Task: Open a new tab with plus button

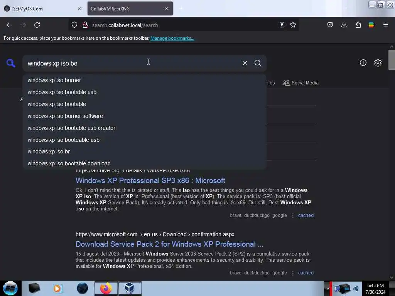Action: (181, 8)
